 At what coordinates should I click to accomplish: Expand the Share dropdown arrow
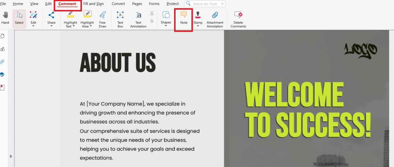pos(51,26)
